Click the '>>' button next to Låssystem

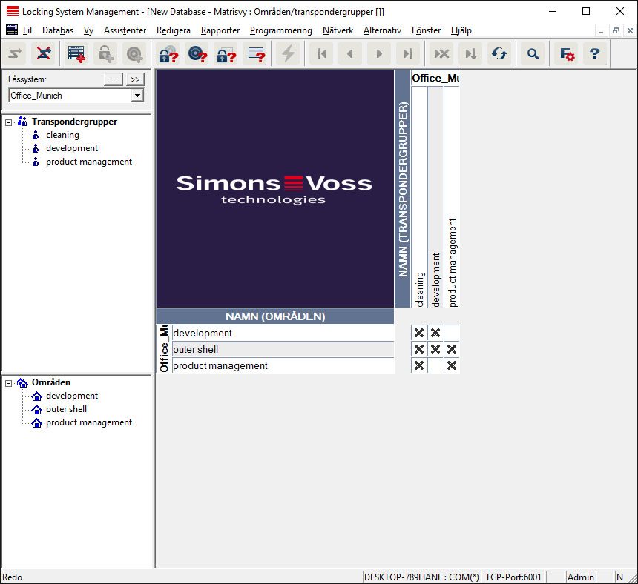click(x=134, y=79)
